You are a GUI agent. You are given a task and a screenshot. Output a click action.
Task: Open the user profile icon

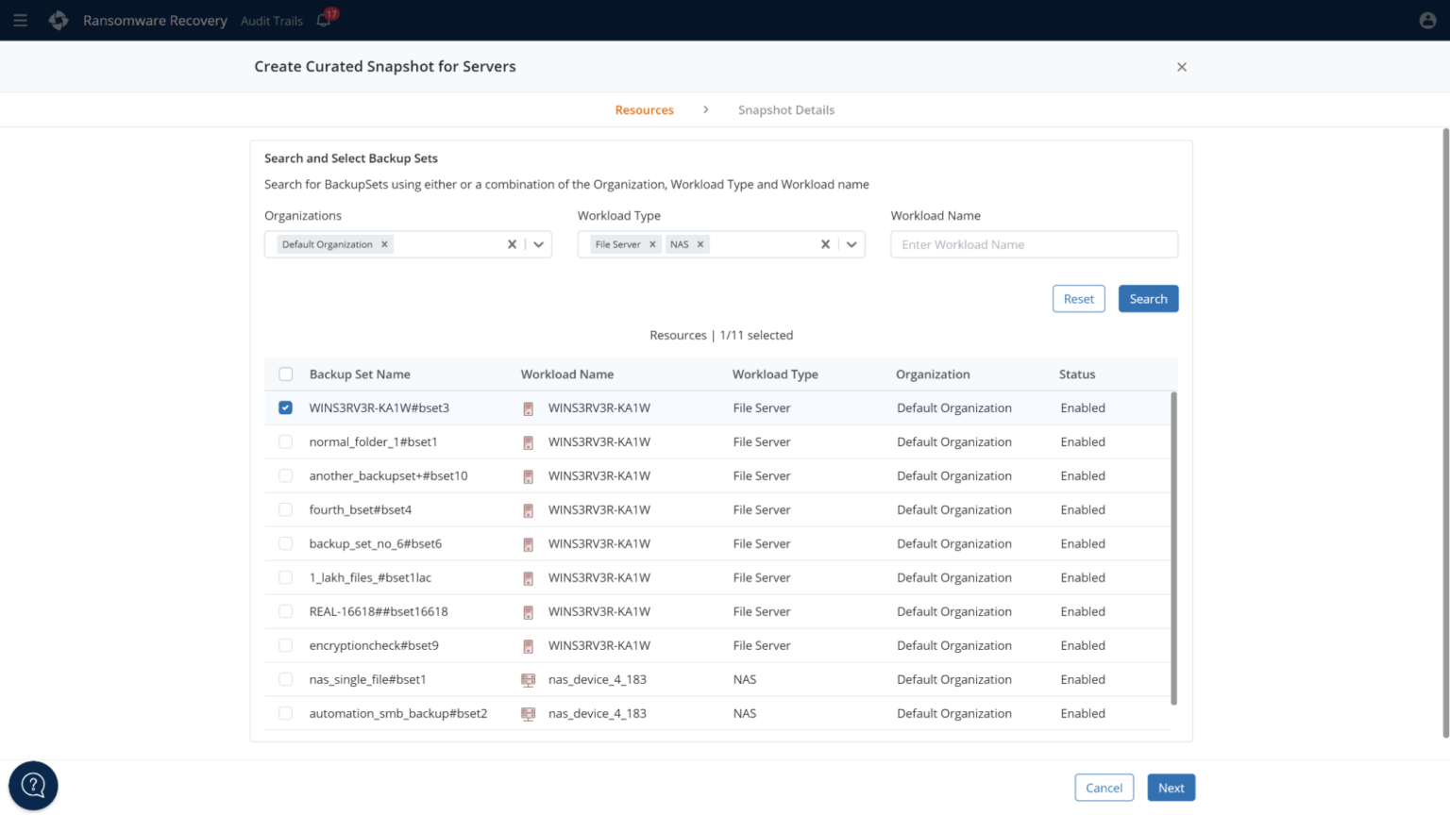(x=1427, y=21)
